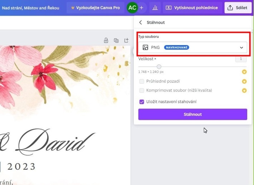Click the purple Stáhnout download button
This screenshot has width=254, height=185.
[x=192, y=115]
